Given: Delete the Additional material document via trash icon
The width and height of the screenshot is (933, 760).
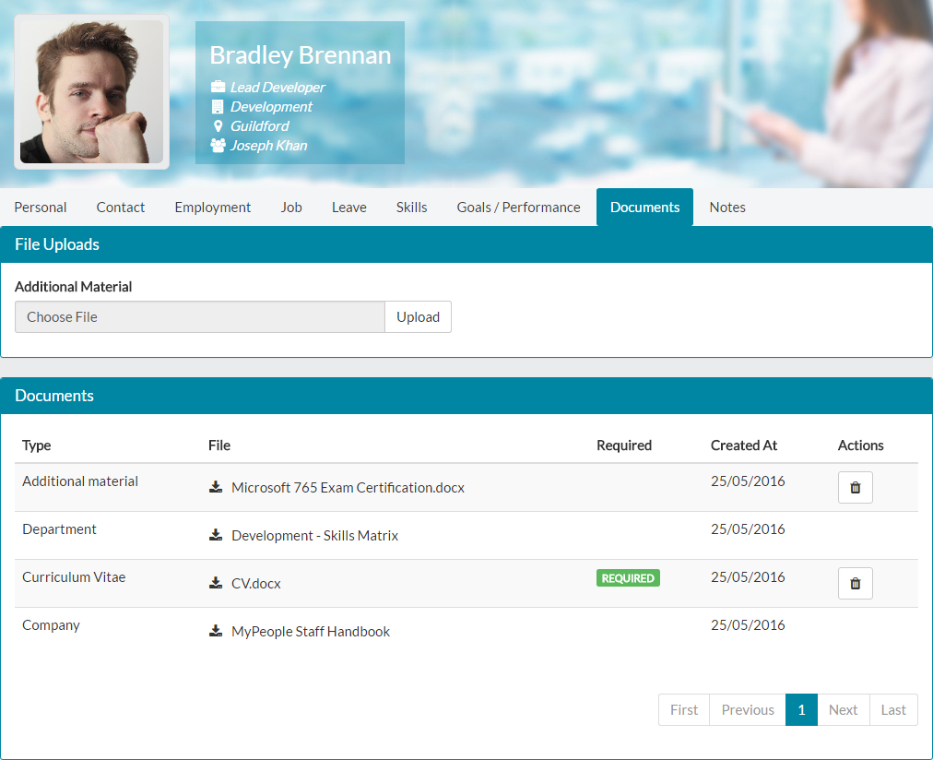Looking at the screenshot, I should tap(855, 487).
